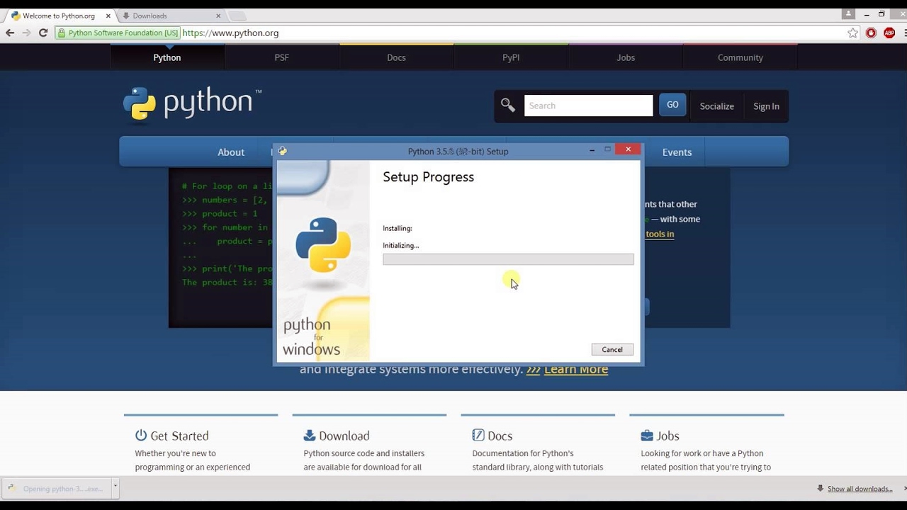Open the Download heading link
The height and width of the screenshot is (510, 907).
[344, 436]
